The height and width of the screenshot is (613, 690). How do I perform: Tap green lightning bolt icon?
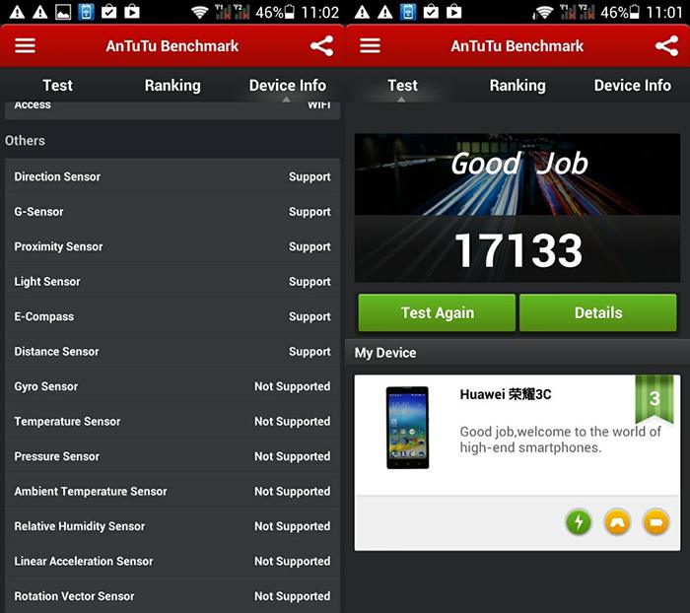[579, 522]
